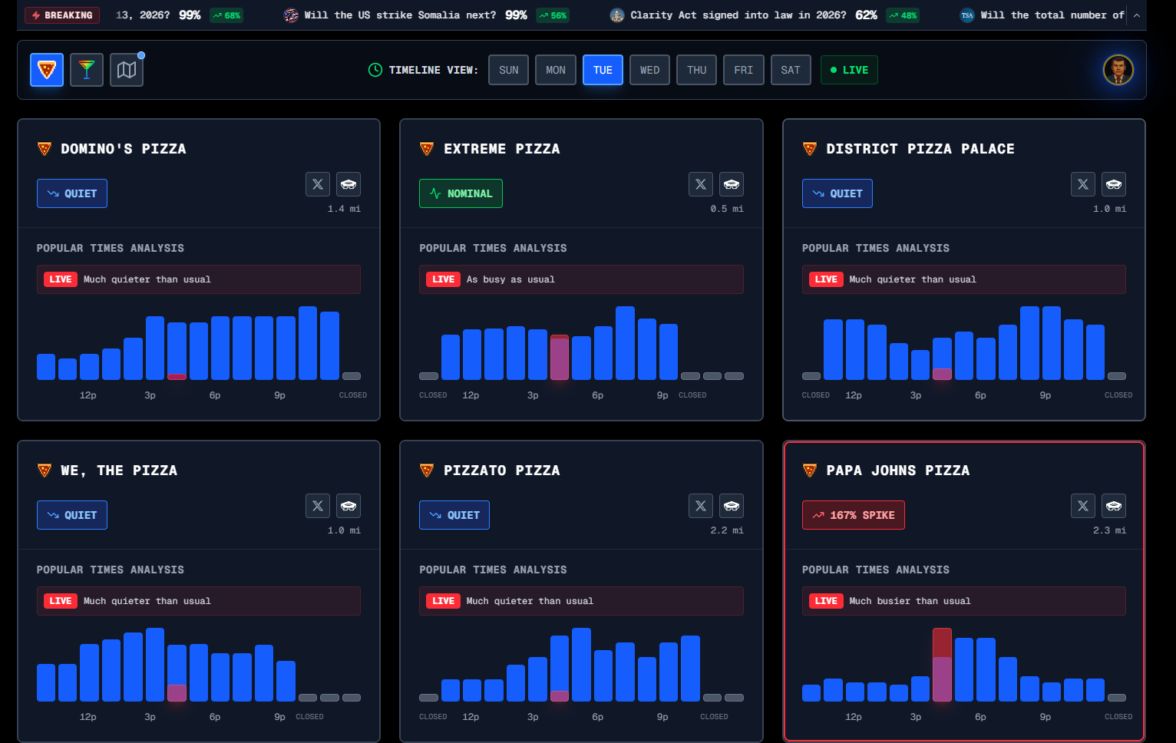The height and width of the screenshot is (743, 1176).
Task: Open X link on Papa Johns Pizza card
Action: coord(1083,506)
